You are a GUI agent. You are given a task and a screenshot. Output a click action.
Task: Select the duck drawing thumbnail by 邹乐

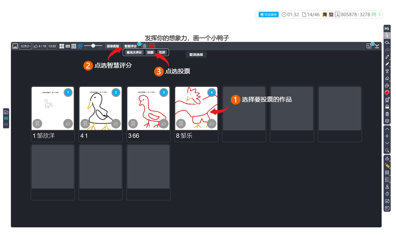click(x=196, y=108)
